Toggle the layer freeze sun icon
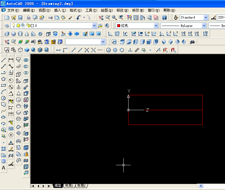The image size is (225, 190). click(18, 25)
